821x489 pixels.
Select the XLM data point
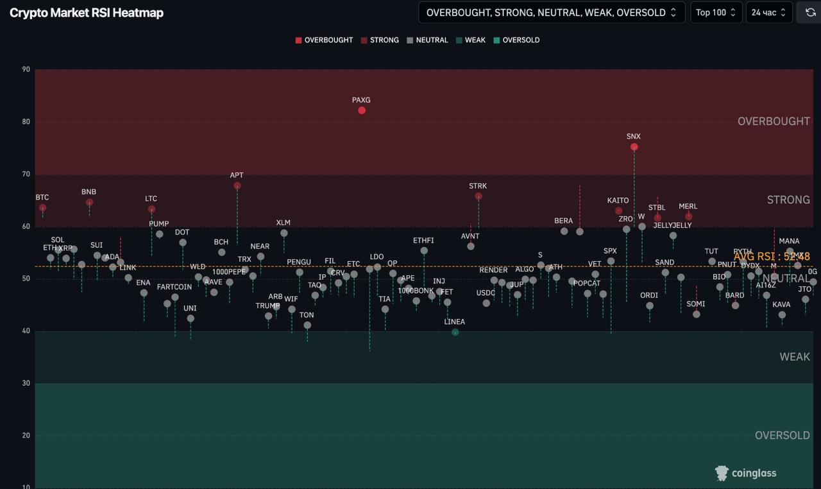(x=284, y=233)
